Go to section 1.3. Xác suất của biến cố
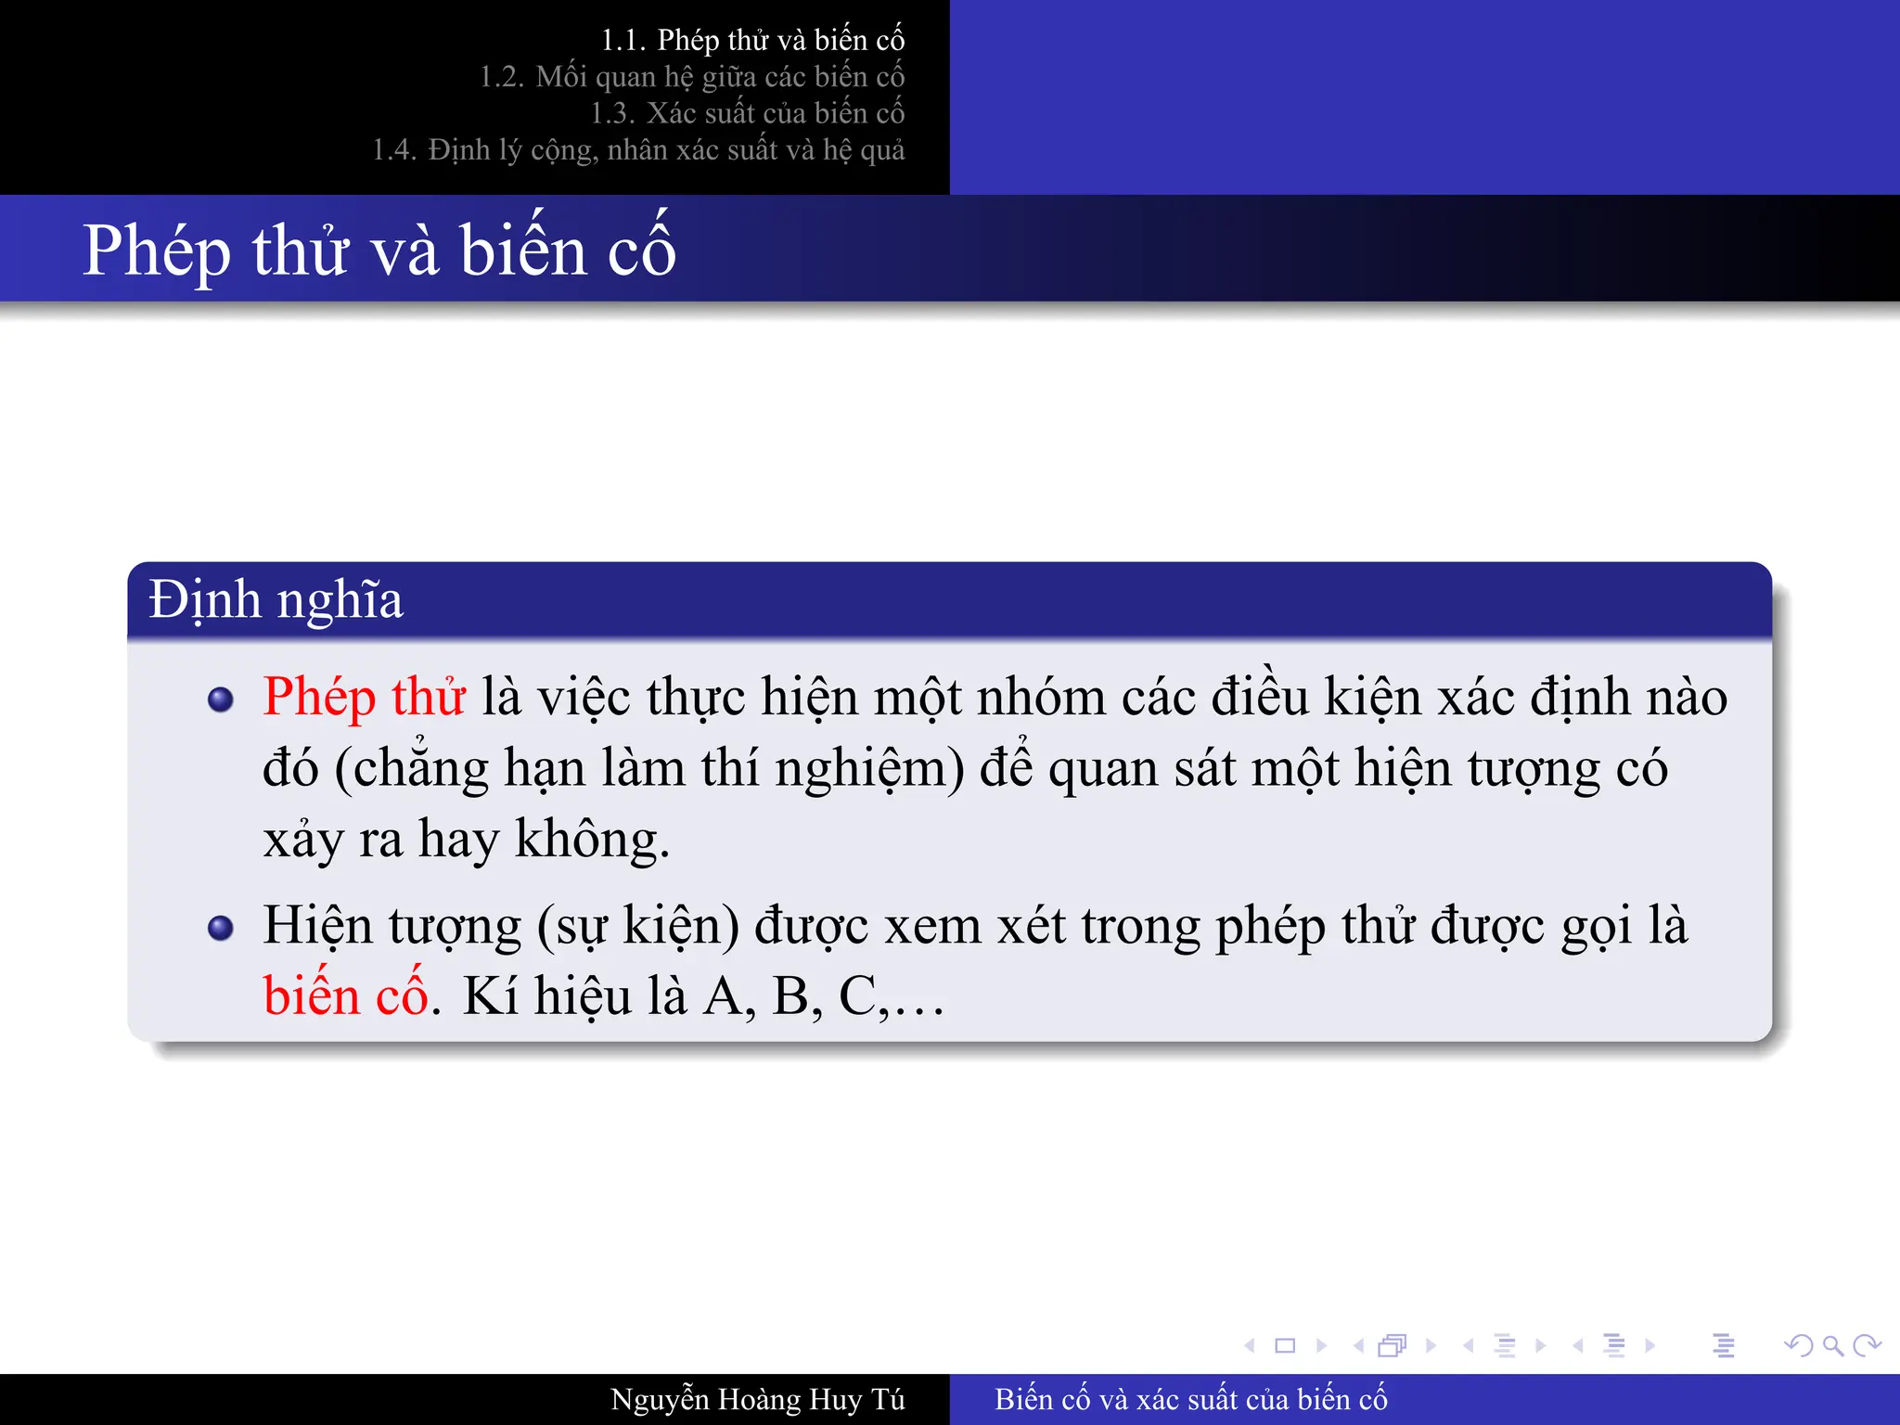 [x=747, y=113]
